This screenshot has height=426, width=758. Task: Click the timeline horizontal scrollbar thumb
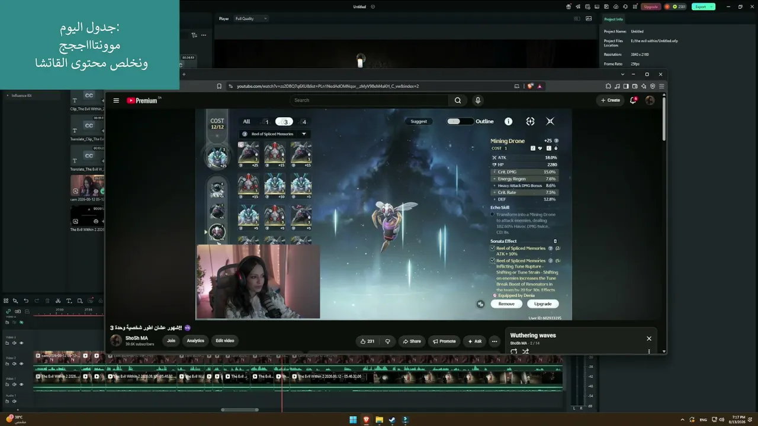tap(240, 409)
